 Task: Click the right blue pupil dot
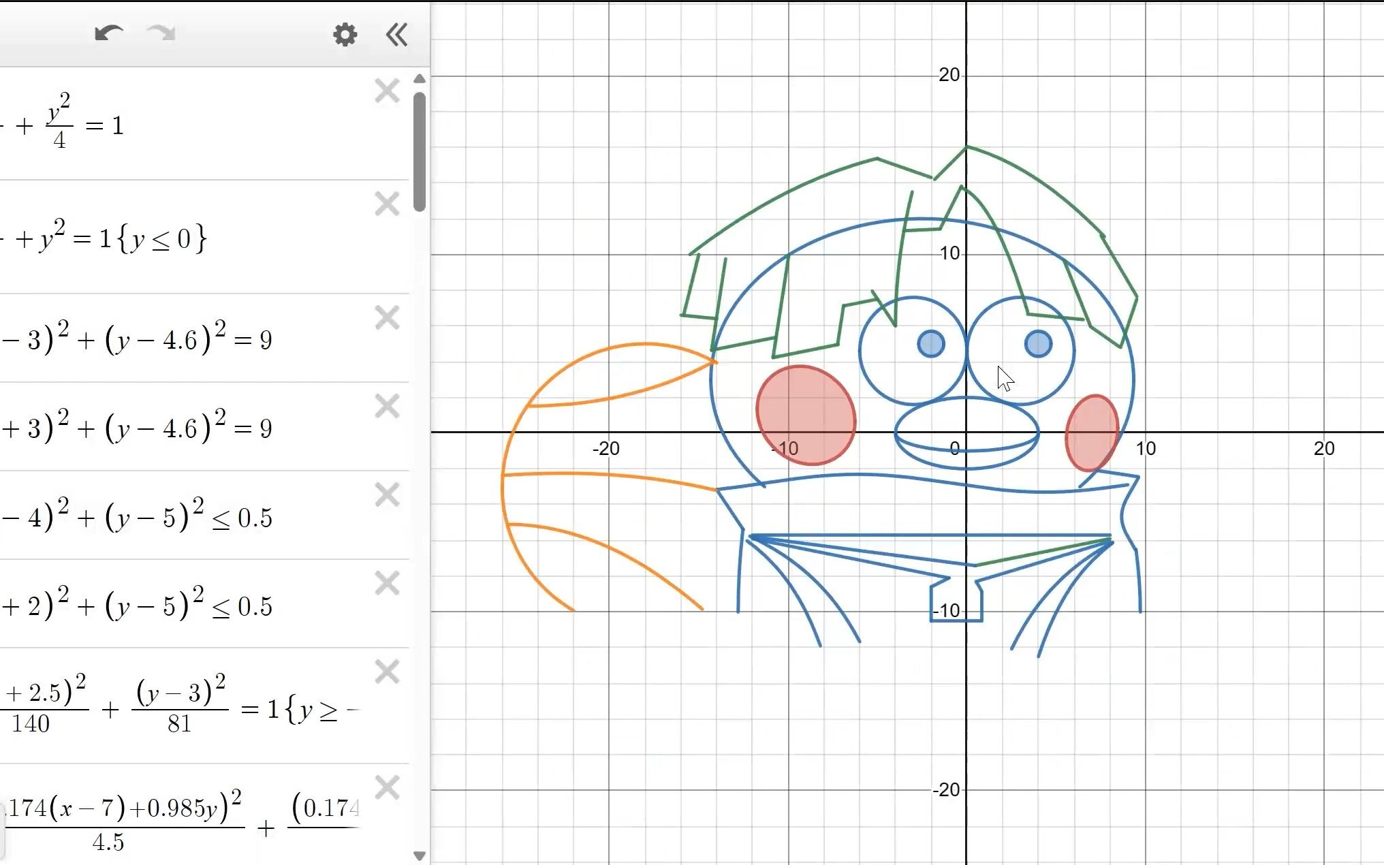click(1038, 343)
